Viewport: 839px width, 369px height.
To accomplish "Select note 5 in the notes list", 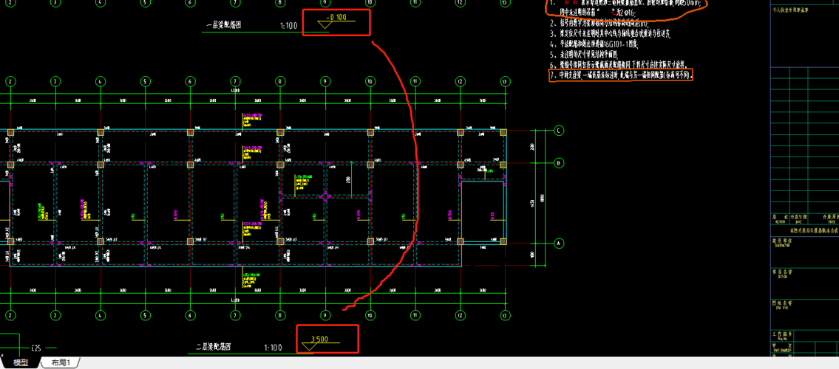I will tap(584, 55).
